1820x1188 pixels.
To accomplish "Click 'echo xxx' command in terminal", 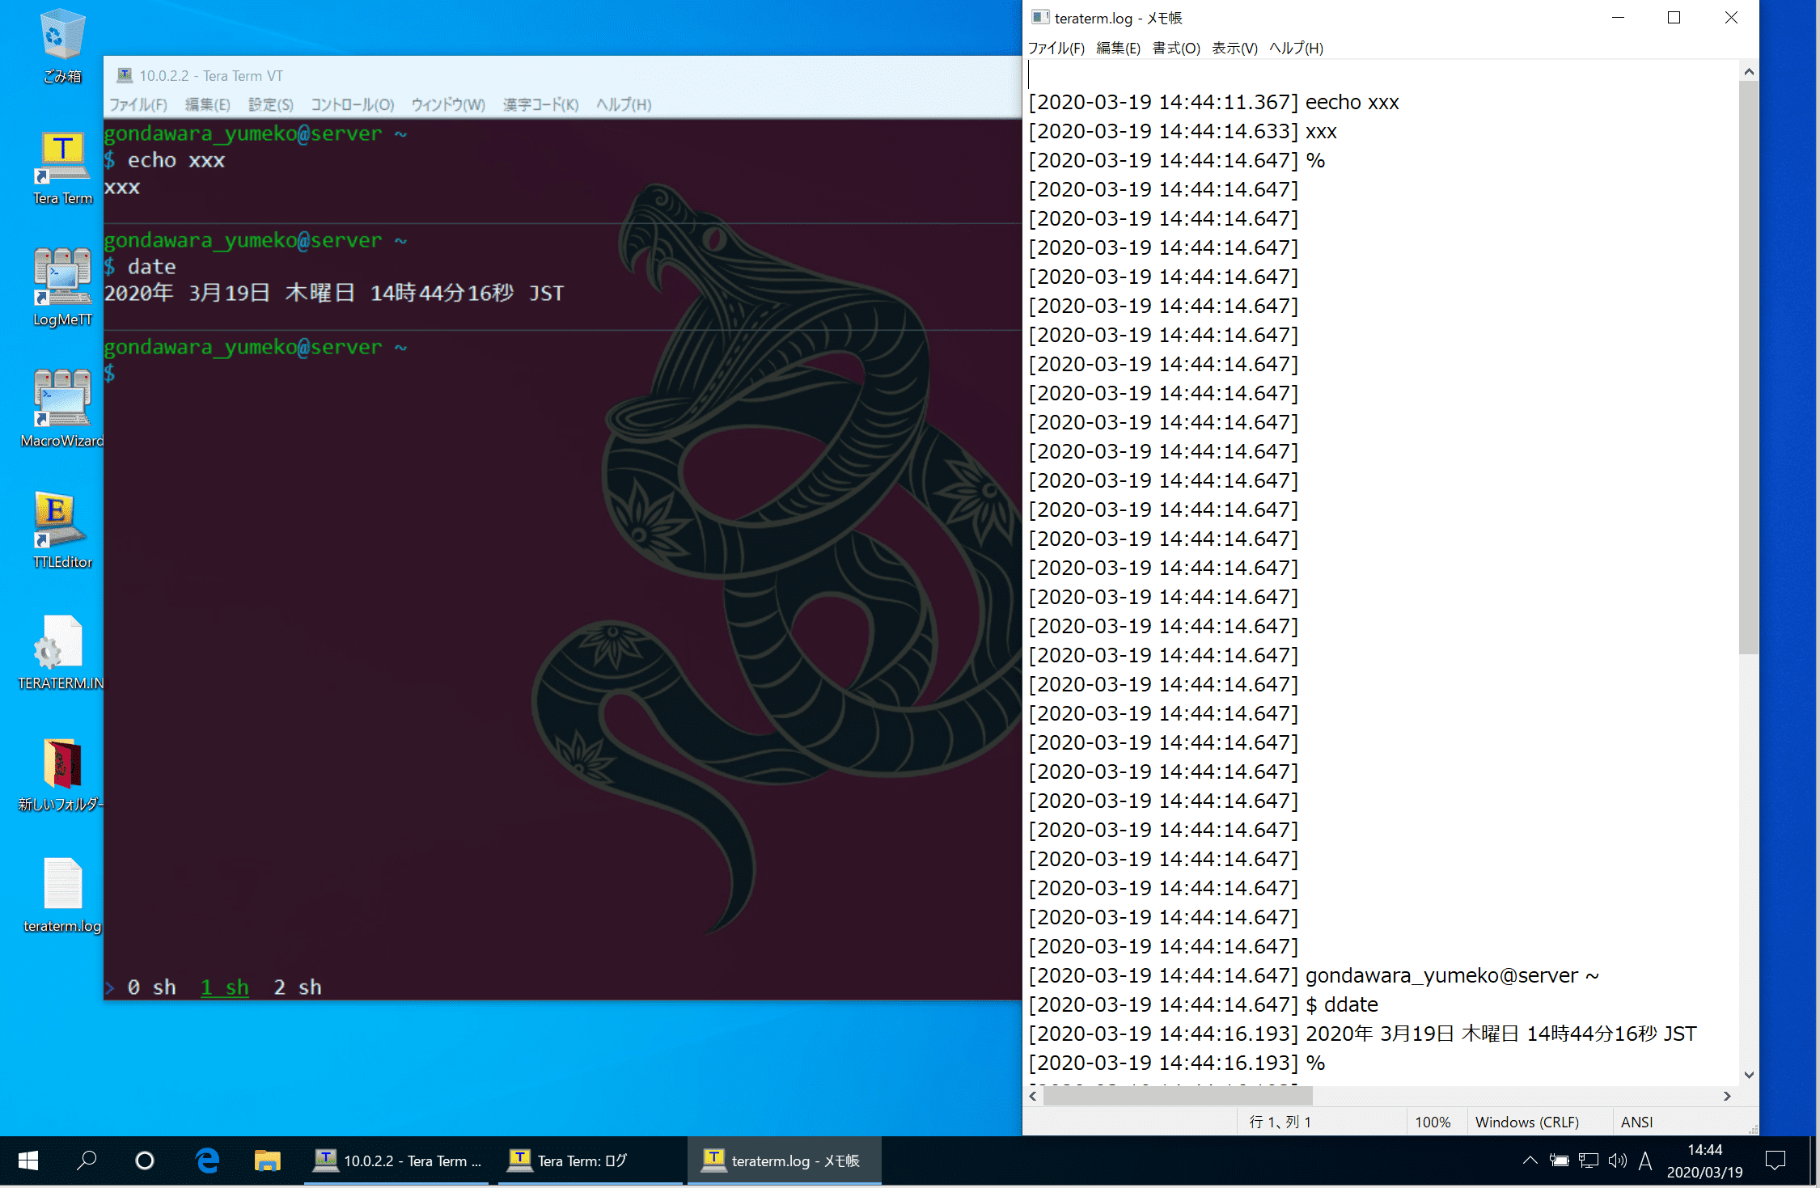I will click(x=176, y=160).
